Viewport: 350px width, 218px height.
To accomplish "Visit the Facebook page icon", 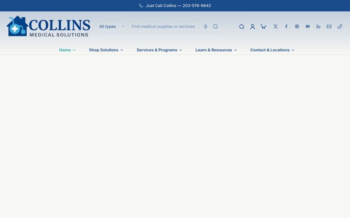I will click(x=286, y=27).
